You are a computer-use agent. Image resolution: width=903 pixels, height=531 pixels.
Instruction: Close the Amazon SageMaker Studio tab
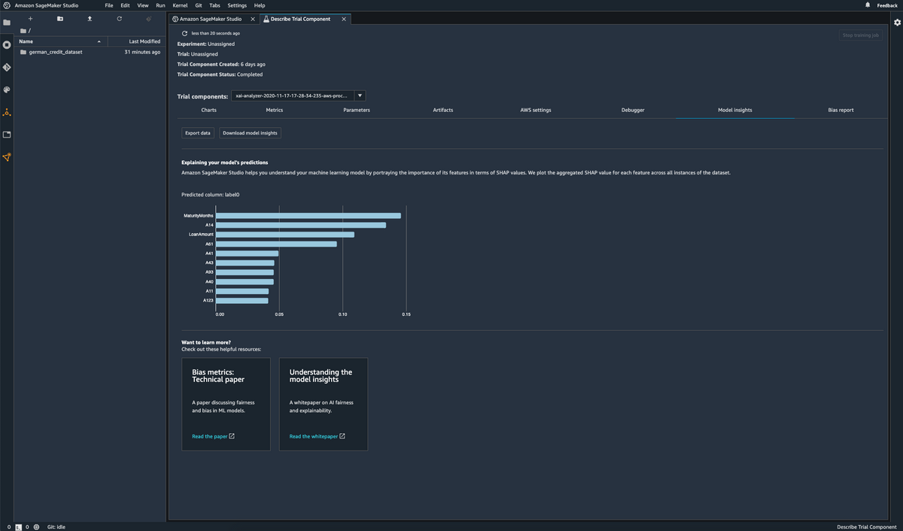point(253,19)
